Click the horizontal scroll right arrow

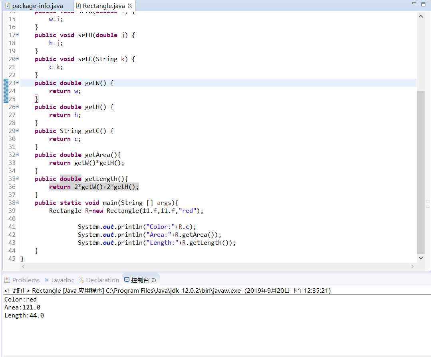point(412,266)
